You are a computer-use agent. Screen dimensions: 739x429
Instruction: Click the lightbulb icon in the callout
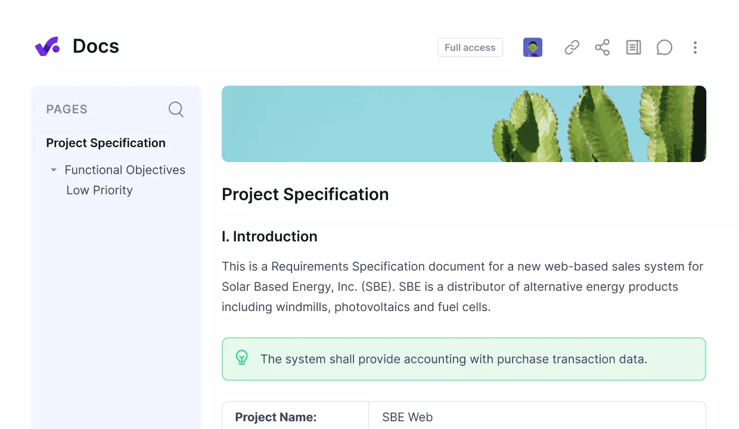(242, 358)
